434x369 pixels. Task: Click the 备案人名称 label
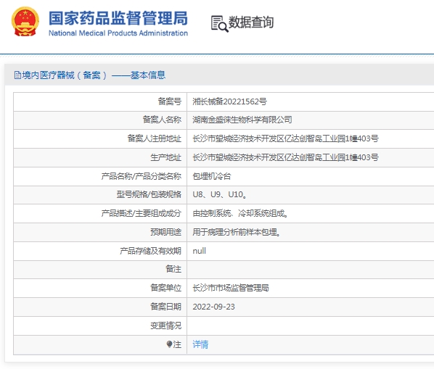point(162,120)
